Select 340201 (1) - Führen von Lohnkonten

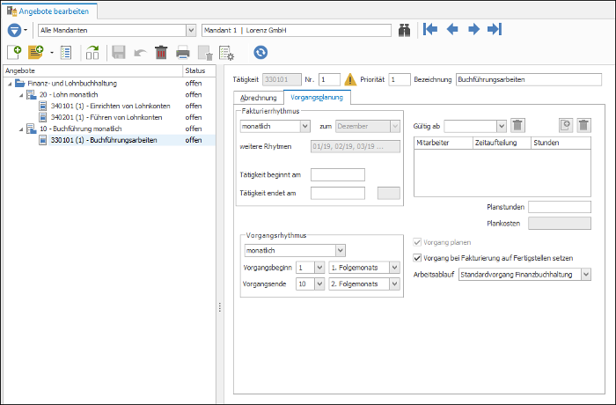click(106, 118)
